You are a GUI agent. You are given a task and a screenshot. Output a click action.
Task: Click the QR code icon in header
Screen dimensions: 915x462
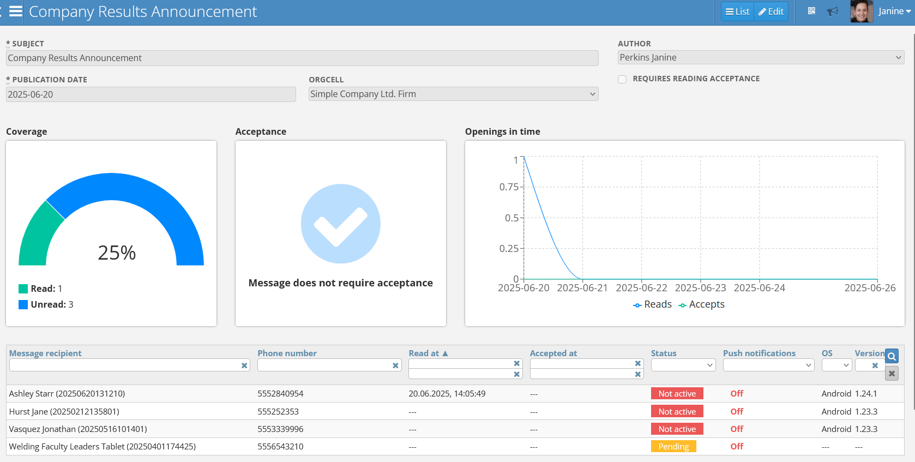[811, 11]
